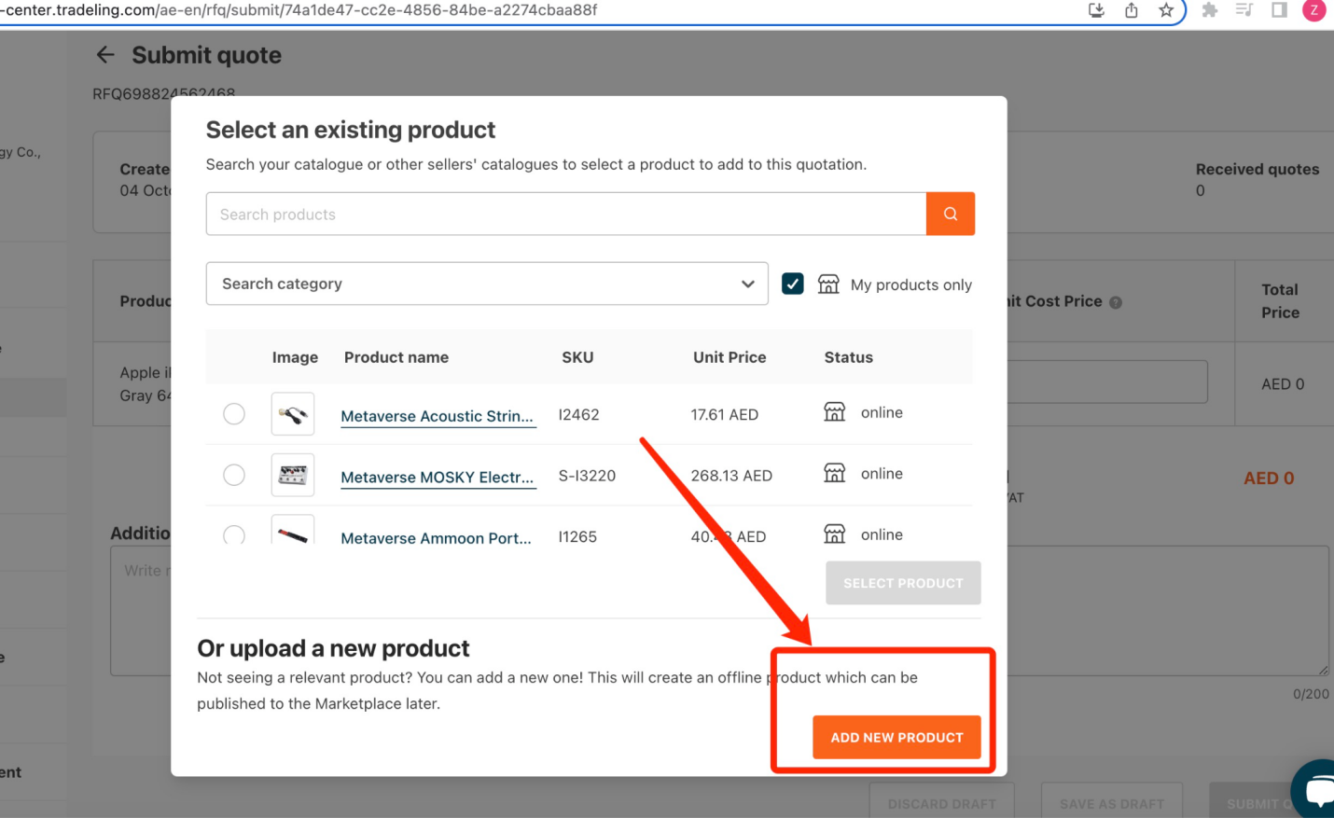Open the Metaverse Acoustic String product link
Viewport: 1334px width, 818px height.
(x=437, y=416)
